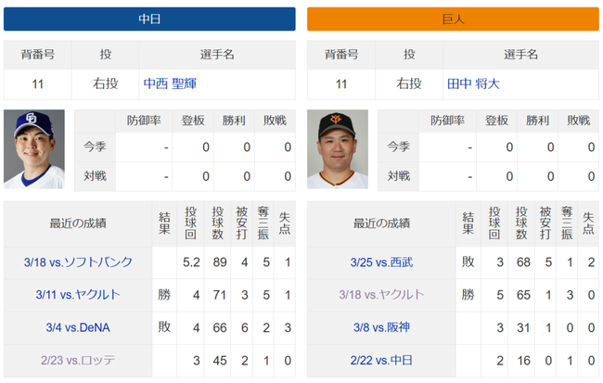Click the 今季 row label for 中日

pyautogui.click(x=95, y=147)
